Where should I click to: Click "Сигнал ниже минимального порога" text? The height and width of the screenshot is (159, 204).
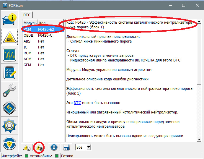coord(101,41)
